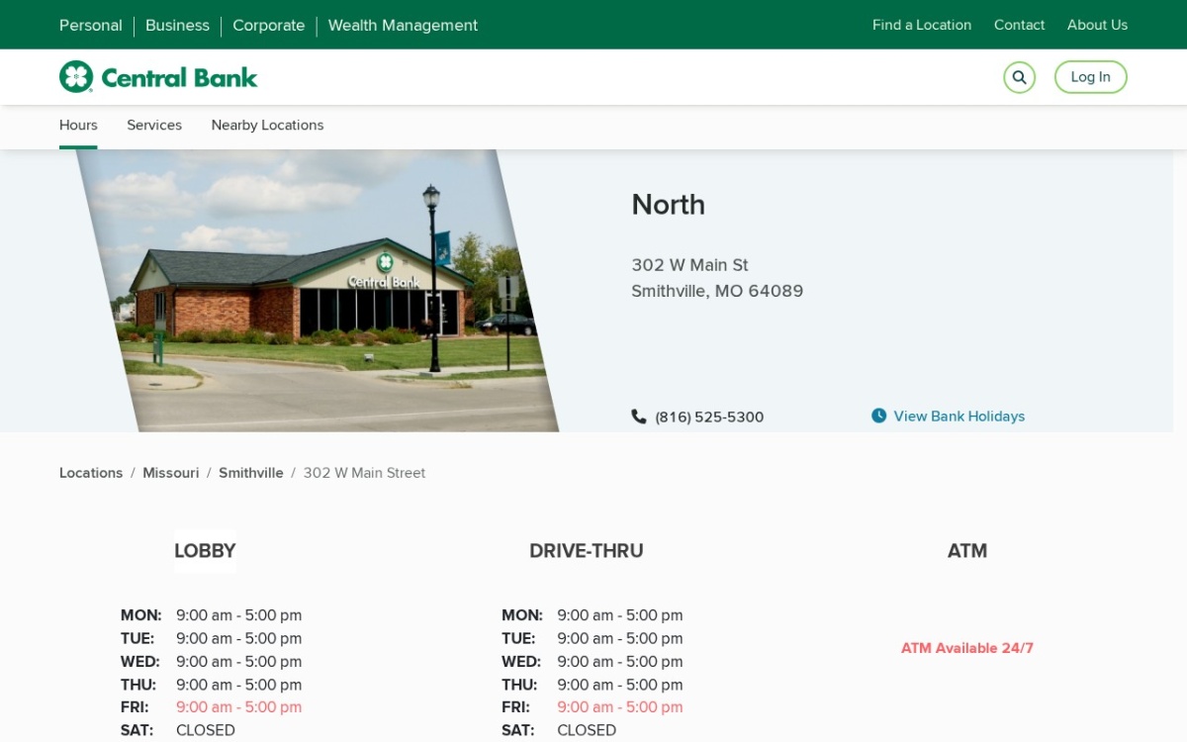Image resolution: width=1187 pixels, height=742 pixels.
Task: Click the drive-thru SAT CLOSED entry
Action: pos(587,730)
